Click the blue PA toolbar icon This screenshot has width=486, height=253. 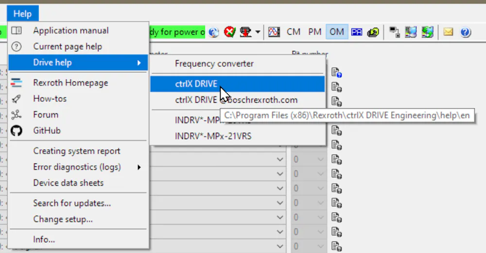(x=357, y=32)
